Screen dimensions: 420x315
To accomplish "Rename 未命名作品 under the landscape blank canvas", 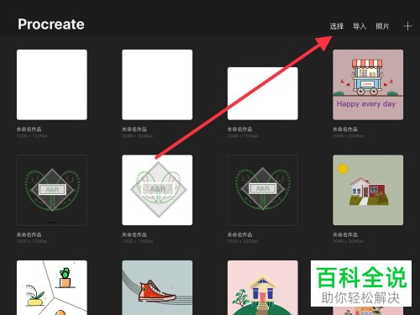I will pos(239,129).
